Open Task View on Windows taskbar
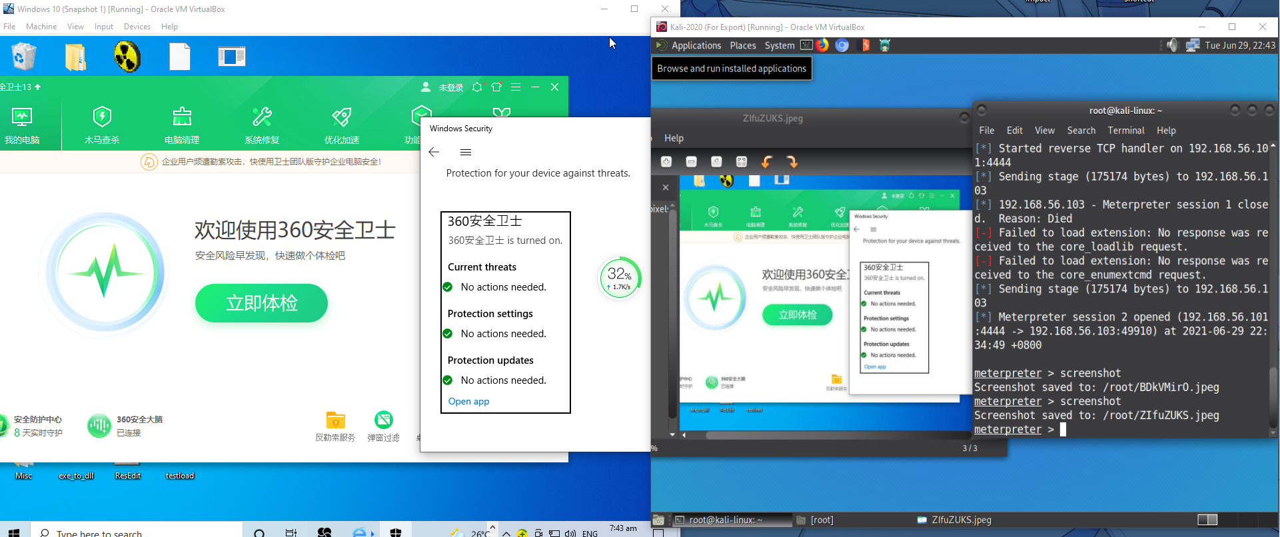The width and height of the screenshot is (1280, 537). (291, 532)
